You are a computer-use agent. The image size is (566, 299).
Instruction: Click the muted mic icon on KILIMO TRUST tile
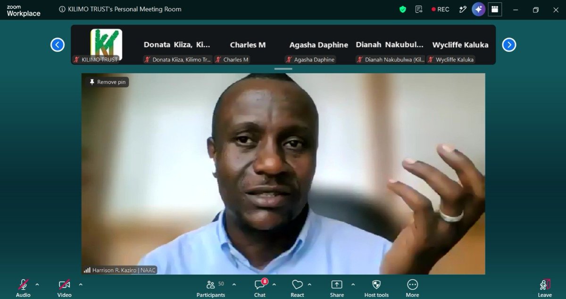pos(76,59)
